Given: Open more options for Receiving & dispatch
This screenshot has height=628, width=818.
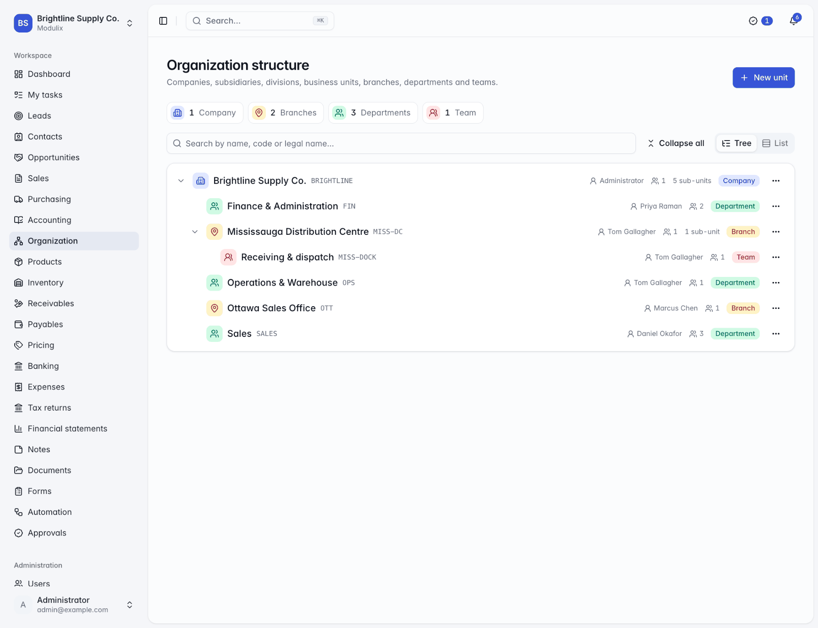Looking at the screenshot, I should 776,257.
